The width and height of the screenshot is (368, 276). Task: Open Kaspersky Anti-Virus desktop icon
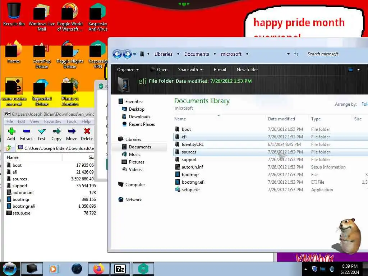coord(98,17)
